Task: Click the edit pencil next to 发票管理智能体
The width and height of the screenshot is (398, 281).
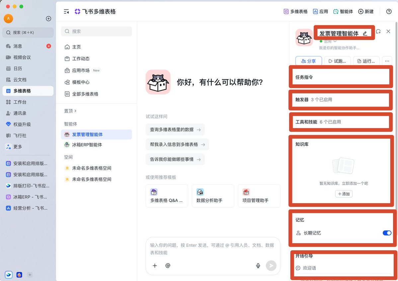Action: 365,33
